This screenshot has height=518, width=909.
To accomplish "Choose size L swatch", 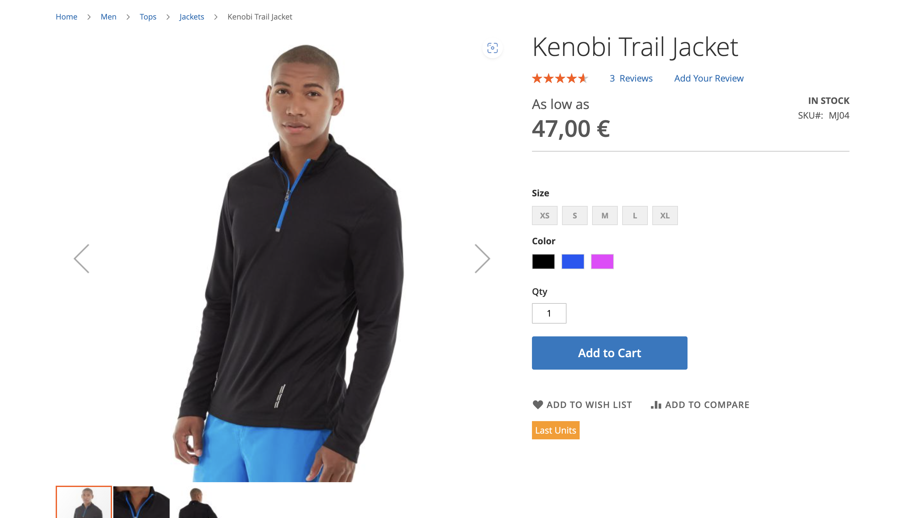I will pos(634,216).
